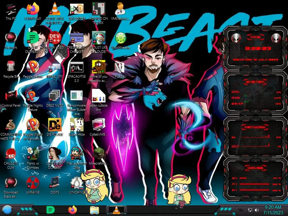Open the DEEZ NUTZ shortcut
288x216 pixels.
tap(55, 98)
